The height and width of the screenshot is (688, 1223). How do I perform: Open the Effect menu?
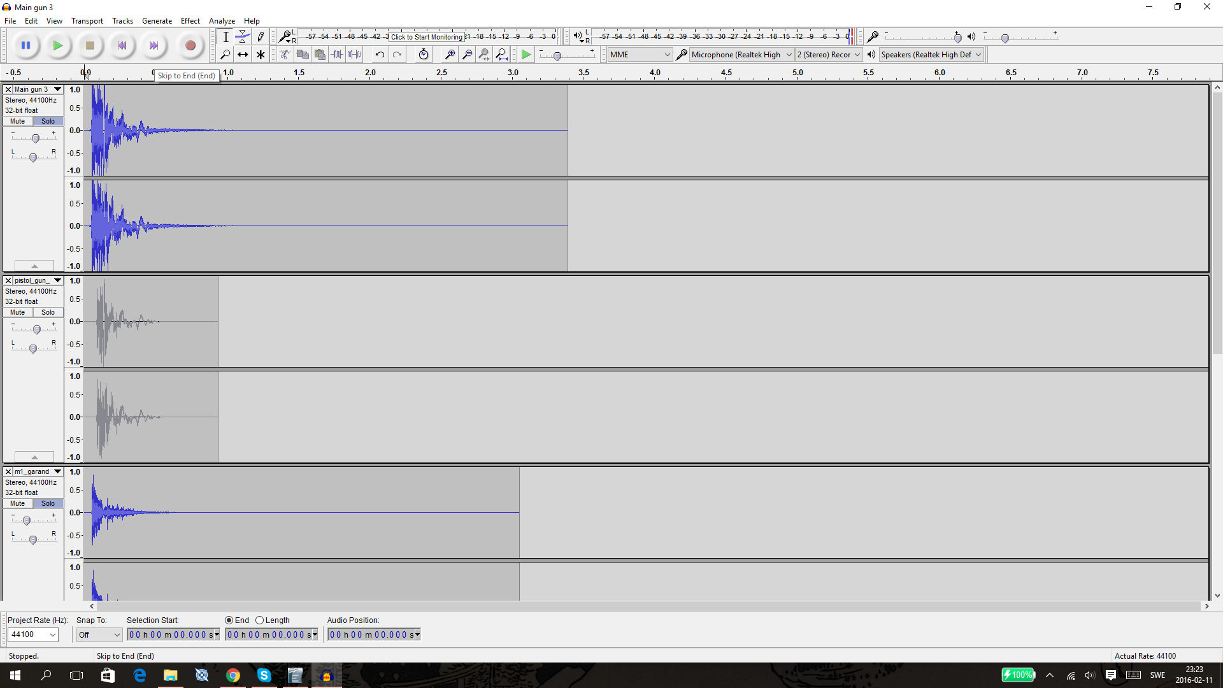pos(190,21)
